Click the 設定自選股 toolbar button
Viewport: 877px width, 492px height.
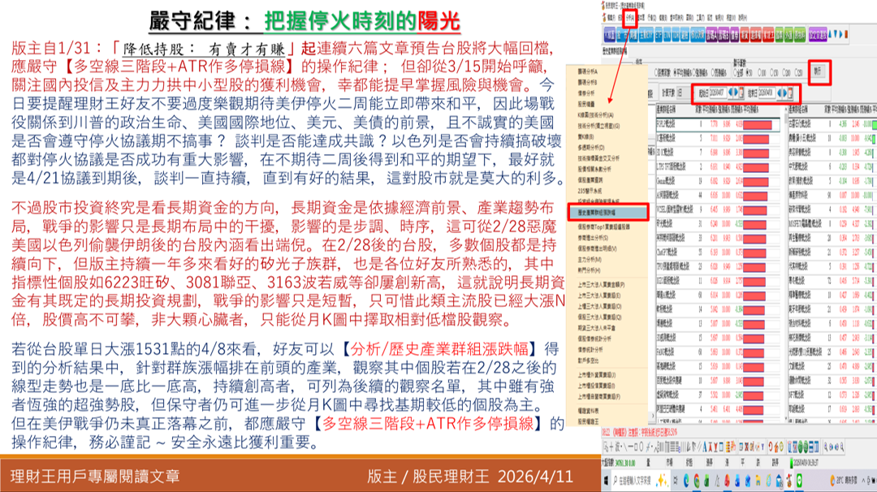point(818,35)
